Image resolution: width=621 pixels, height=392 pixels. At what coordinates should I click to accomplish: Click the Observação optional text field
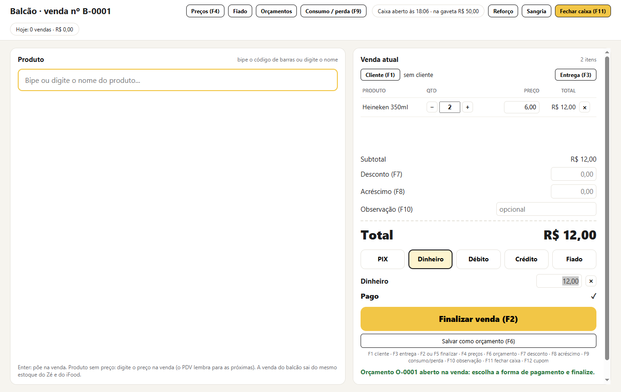[x=546, y=209]
